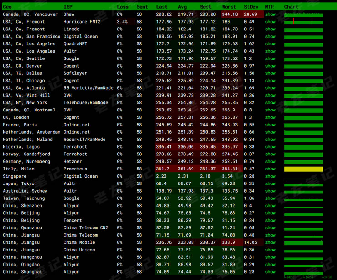This screenshot has height=280, width=337.
Task: Open show link for Nigeria Lagos Terrahost
Action: [x=270, y=147]
